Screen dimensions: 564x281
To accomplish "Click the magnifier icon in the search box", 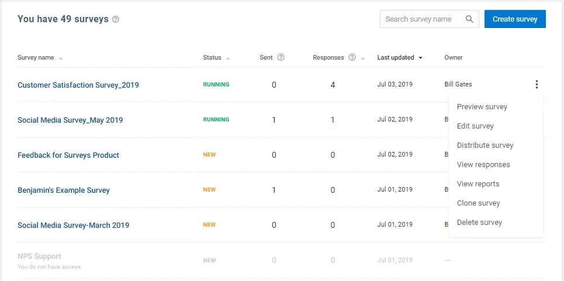I will click(469, 19).
